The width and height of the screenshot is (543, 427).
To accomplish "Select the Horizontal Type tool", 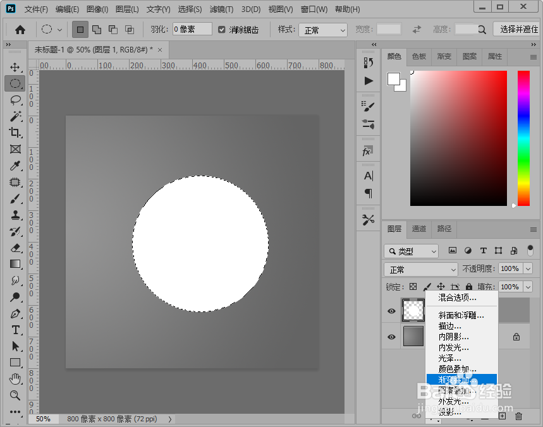I will pos(15,330).
